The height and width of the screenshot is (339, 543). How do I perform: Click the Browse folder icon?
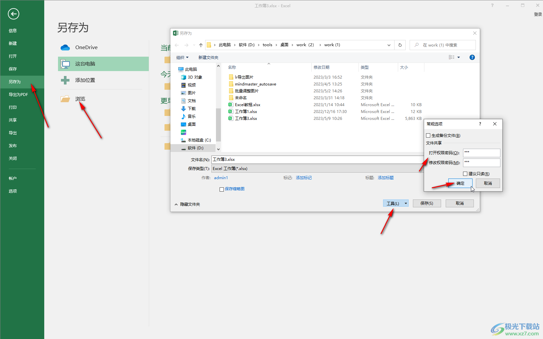pyautogui.click(x=65, y=99)
